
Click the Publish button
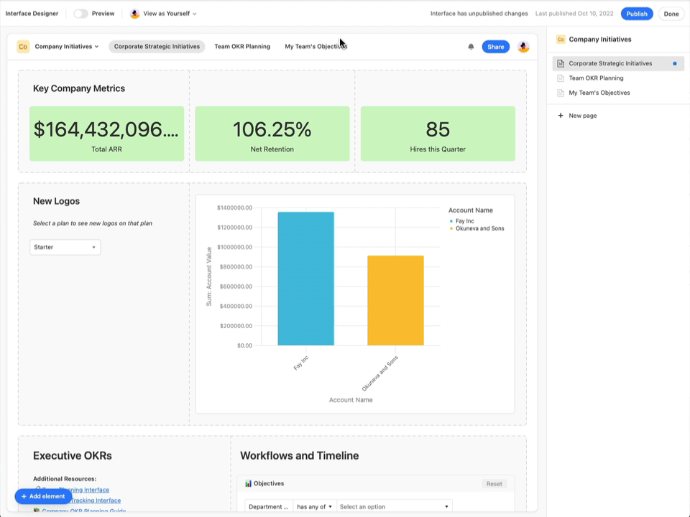(x=636, y=13)
